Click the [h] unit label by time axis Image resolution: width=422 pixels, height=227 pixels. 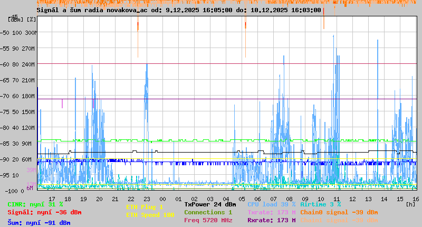410,204
